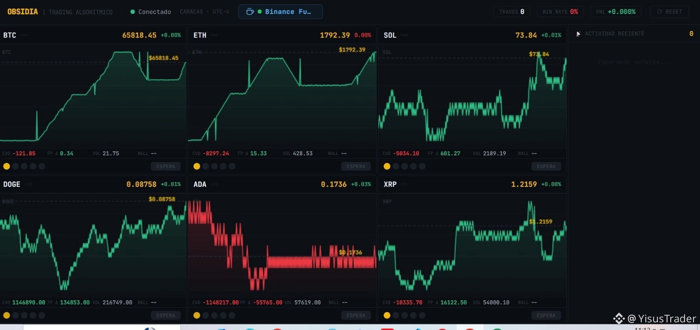Viewport: 700px width, 330px height.
Task: Click the ACTIVIDAD RECIENTE header label
Action: [615, 34]
